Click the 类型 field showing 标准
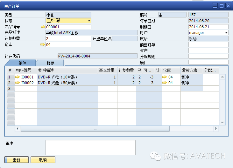The image size is (233, 168). click(68, 15)
